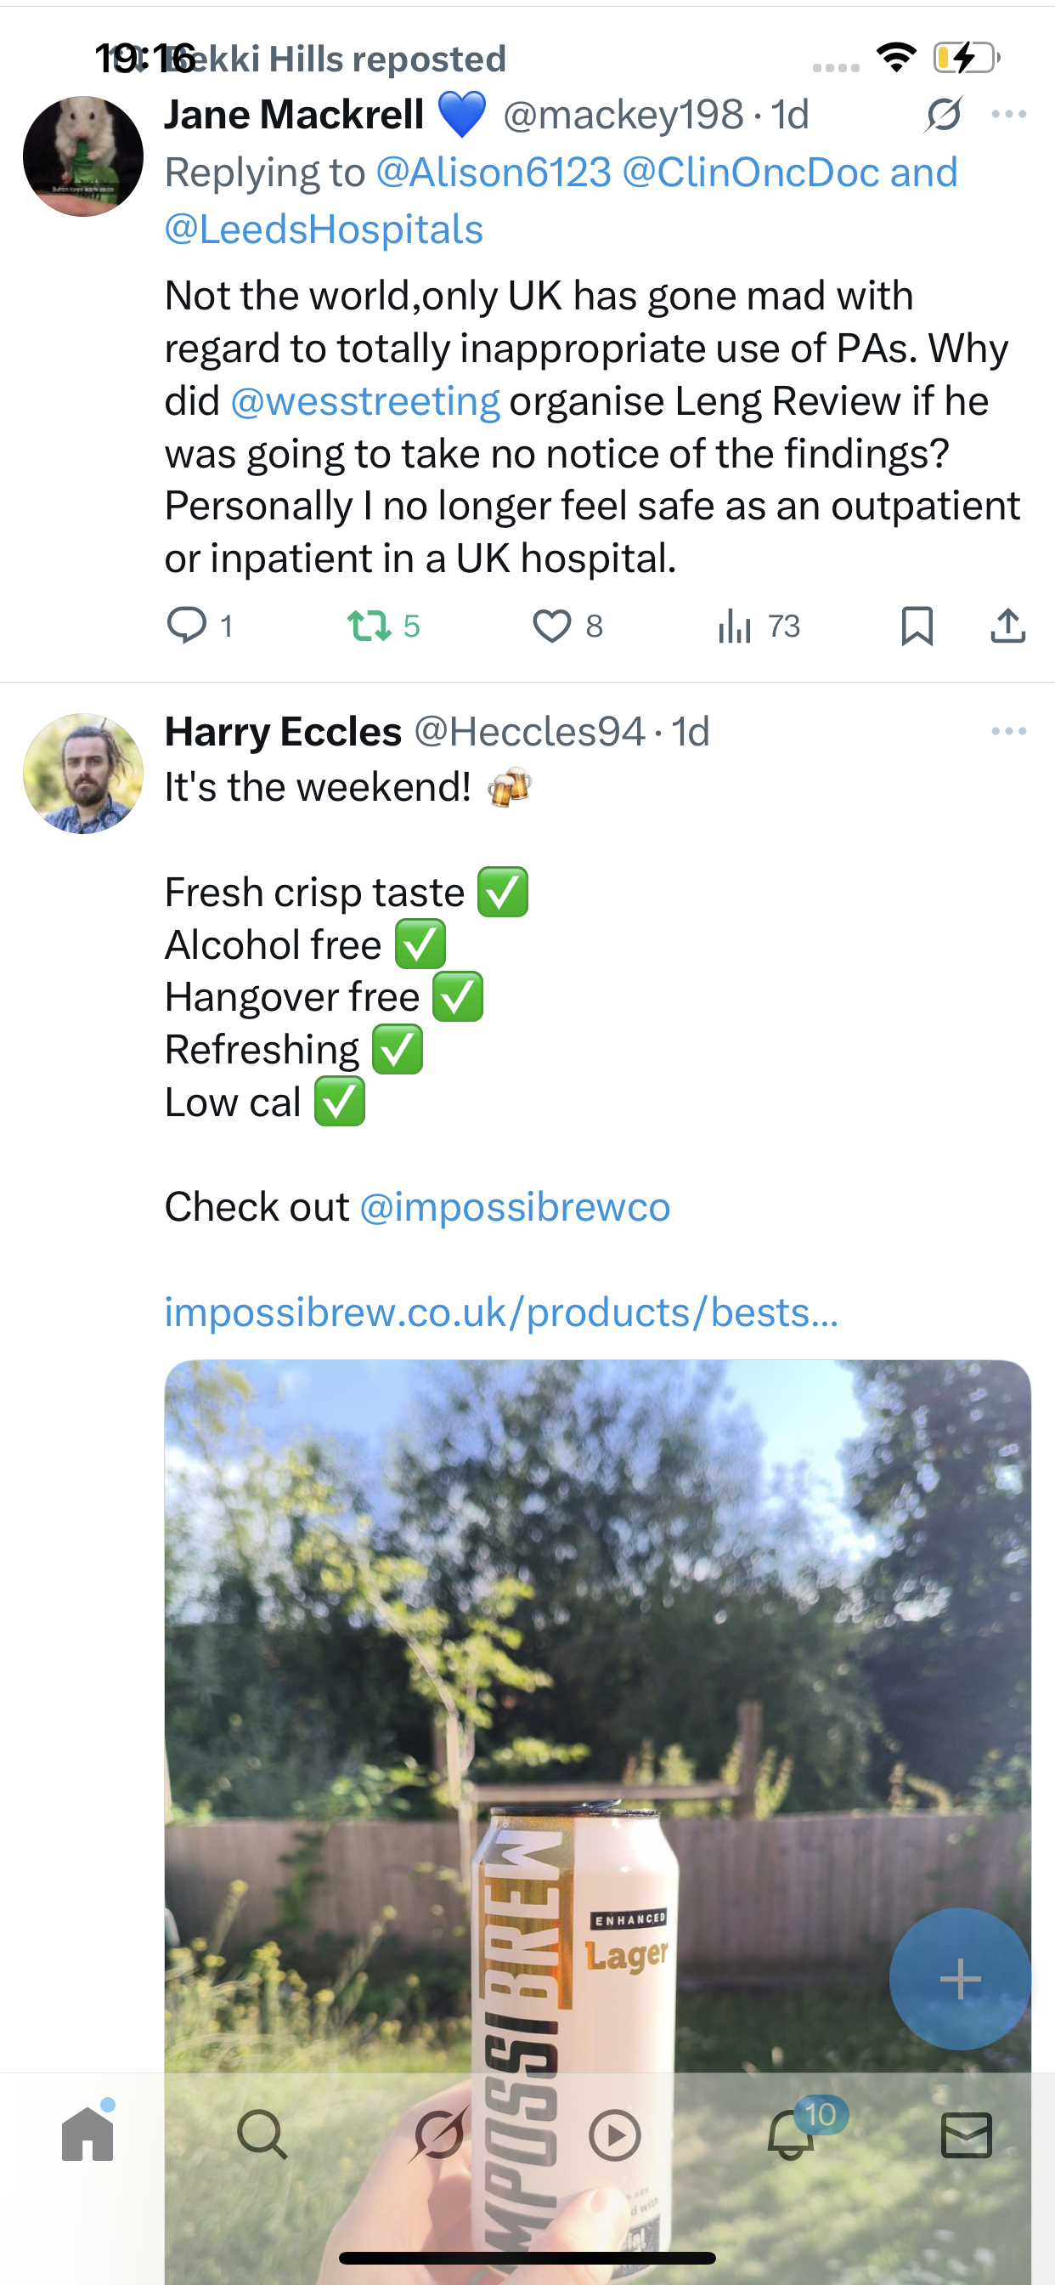Go to Home tab
Screen dimensions: 1055x2285
[x=87, y=2135]
